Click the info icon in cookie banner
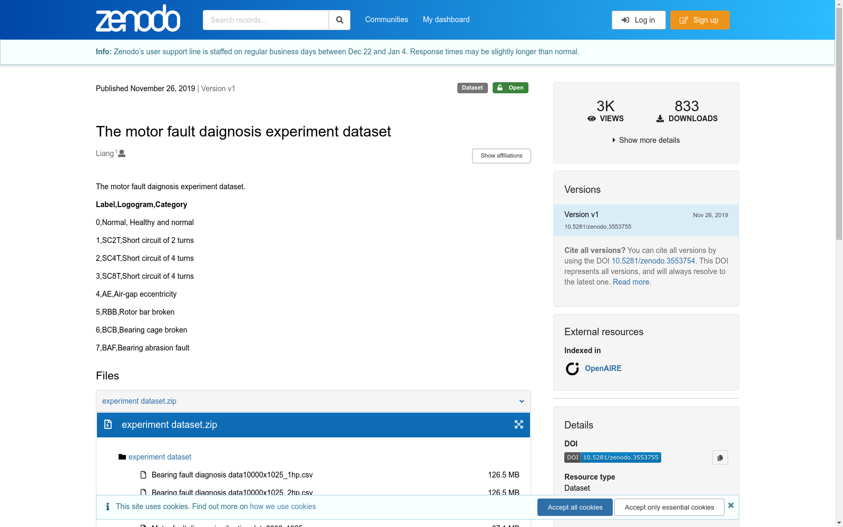Screen dimensions: 843x527 107,506
